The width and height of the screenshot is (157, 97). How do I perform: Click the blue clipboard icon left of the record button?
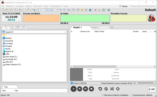click(x=90, y=10)
